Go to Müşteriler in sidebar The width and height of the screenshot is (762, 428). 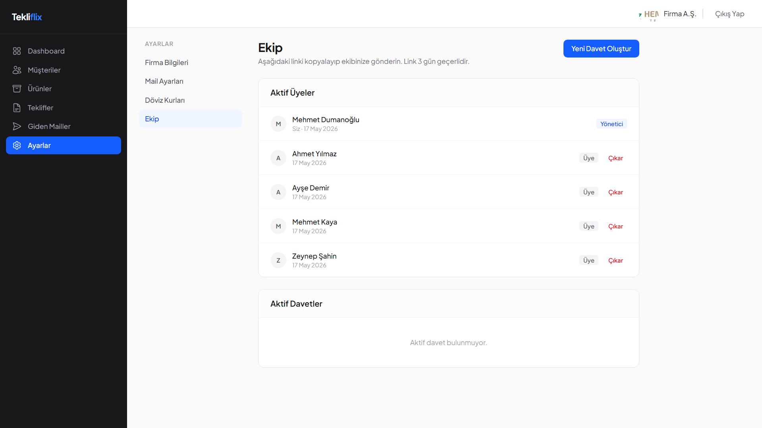(64, 70)
